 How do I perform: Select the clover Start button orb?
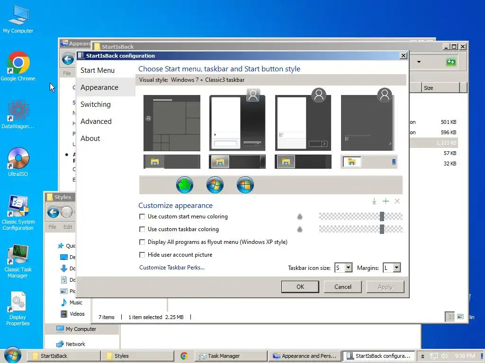(x=185, y=185)
